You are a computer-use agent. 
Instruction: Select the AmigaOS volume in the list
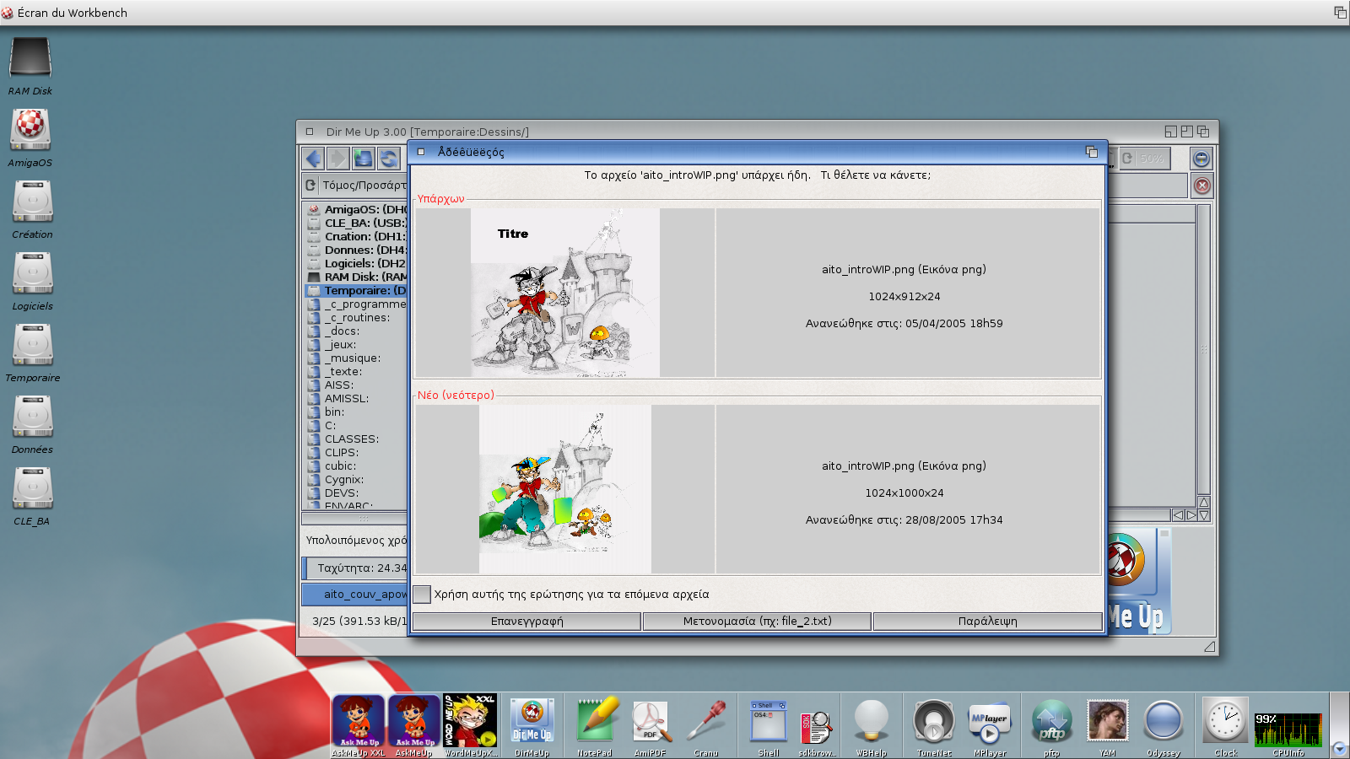[x=363, y=210]
